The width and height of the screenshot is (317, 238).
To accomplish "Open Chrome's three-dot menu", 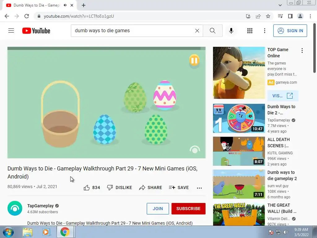I will [310, 16].
